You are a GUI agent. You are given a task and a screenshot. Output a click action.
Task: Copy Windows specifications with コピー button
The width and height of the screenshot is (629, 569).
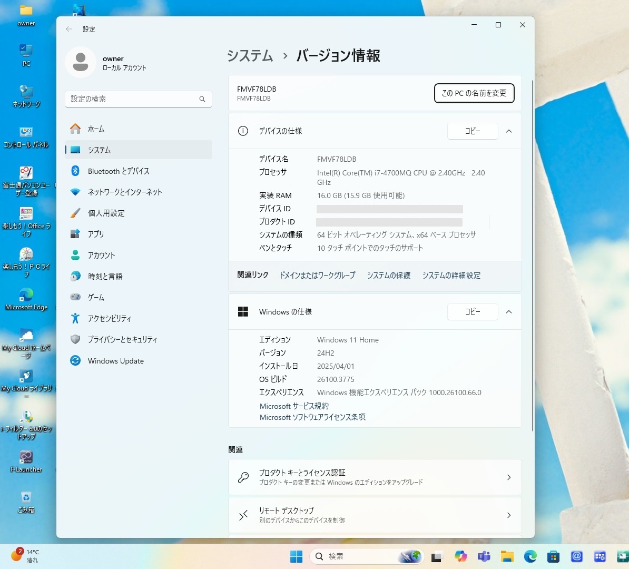(473, 312)
